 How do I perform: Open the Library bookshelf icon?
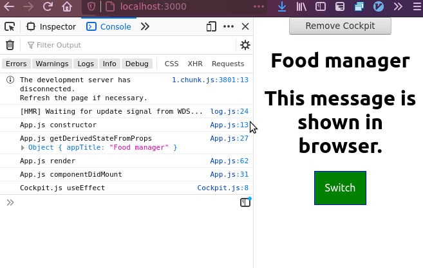(x=301, y=6)
